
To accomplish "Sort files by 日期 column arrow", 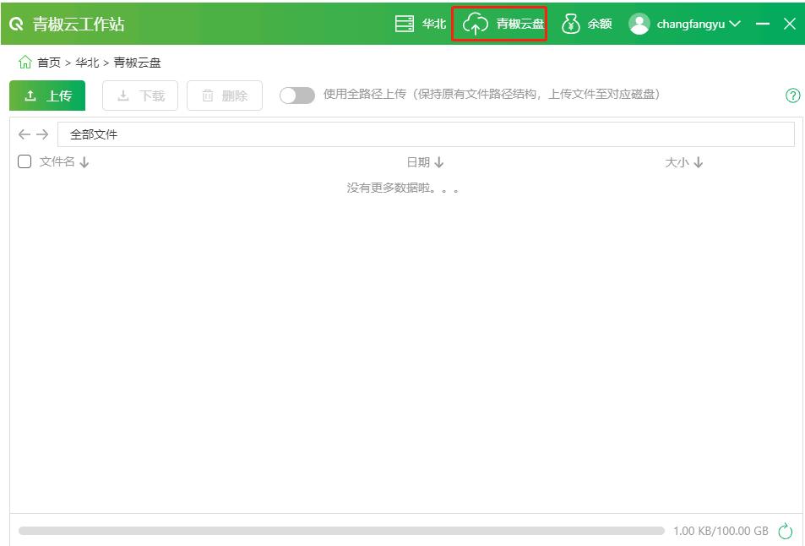I will (x=439, y=162).
